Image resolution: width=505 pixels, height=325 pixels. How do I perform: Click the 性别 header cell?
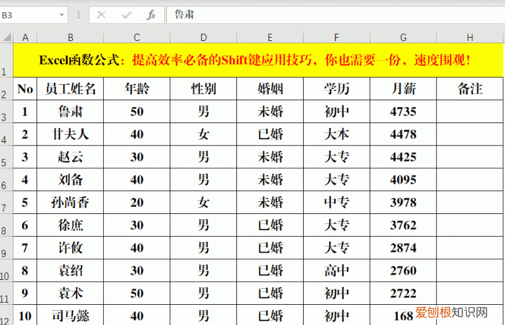point(203,89)
